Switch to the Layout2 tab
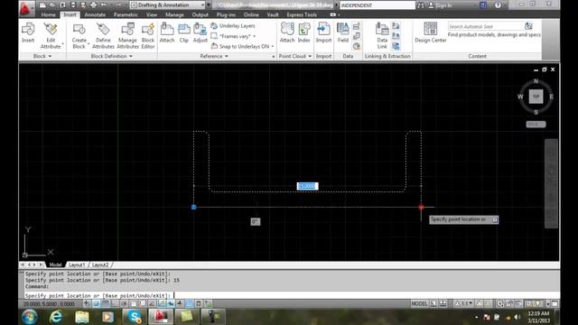578x325 pixels. [x=100, y=265]
